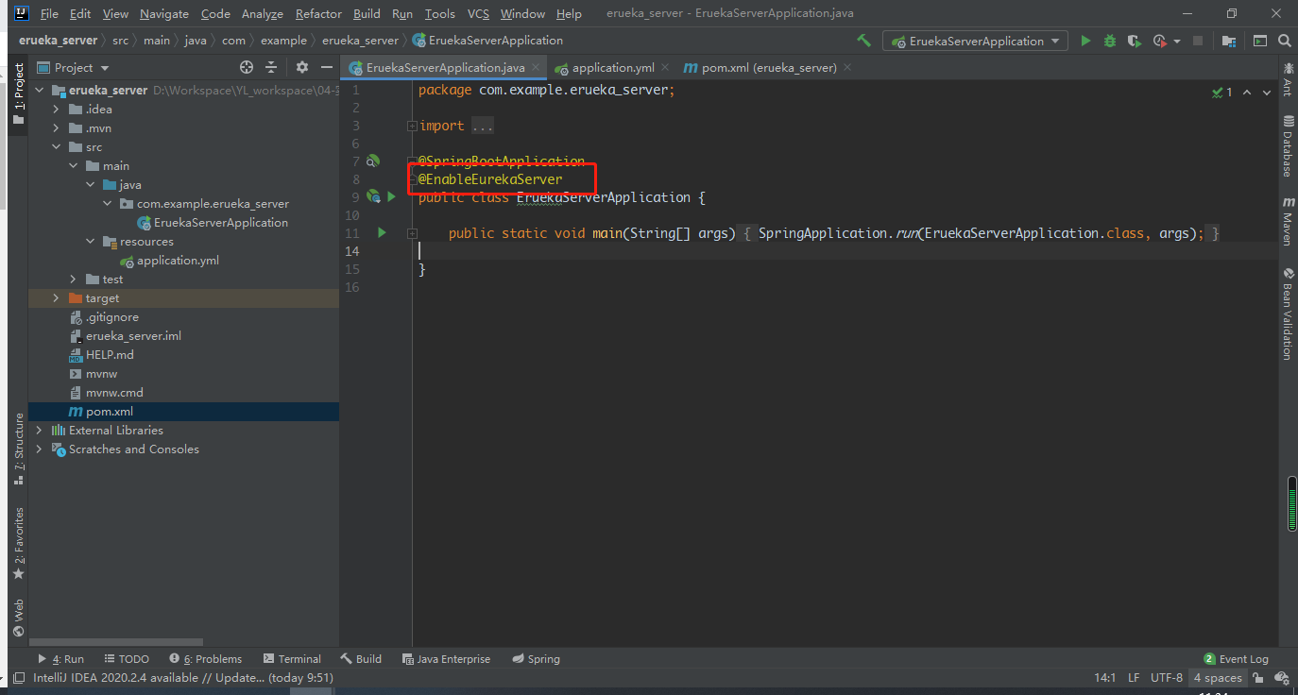
Task: Toggle the 2: Favorites side tool window
Action: pyautogui.click(x=18, y=544)
